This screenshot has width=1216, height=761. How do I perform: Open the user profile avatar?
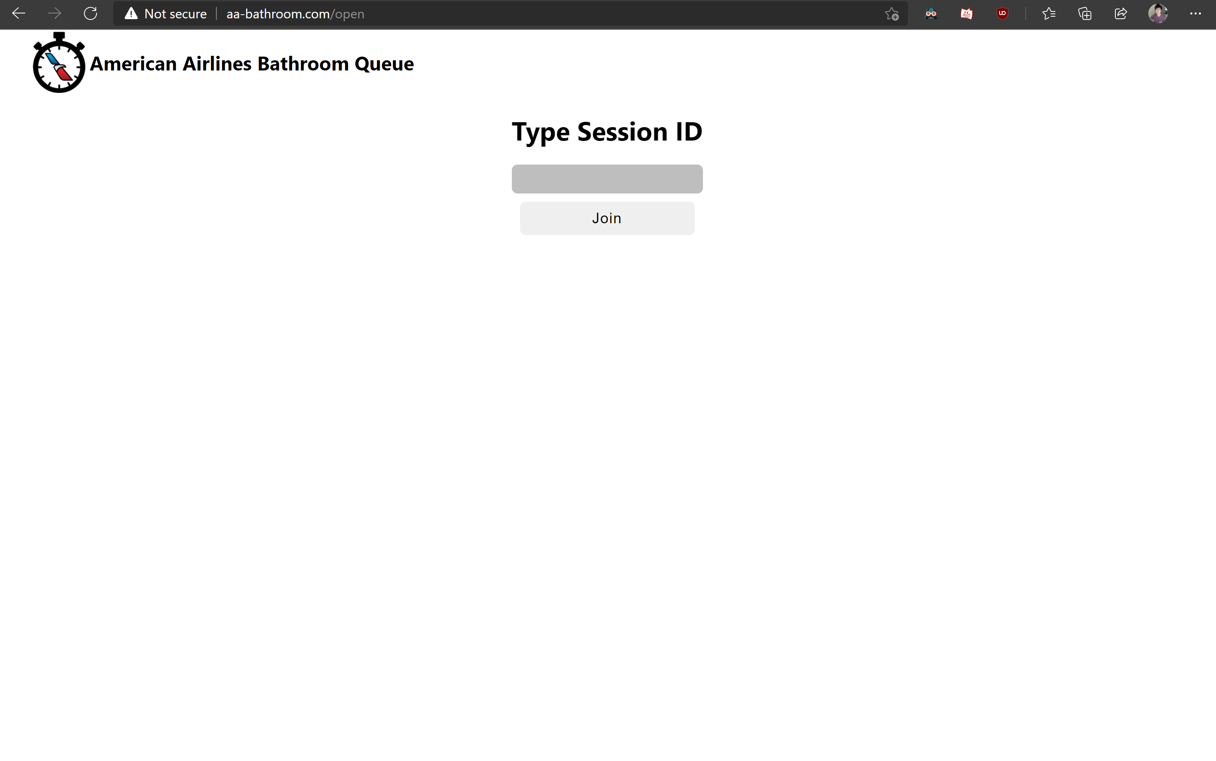[x=1158, y=13]
